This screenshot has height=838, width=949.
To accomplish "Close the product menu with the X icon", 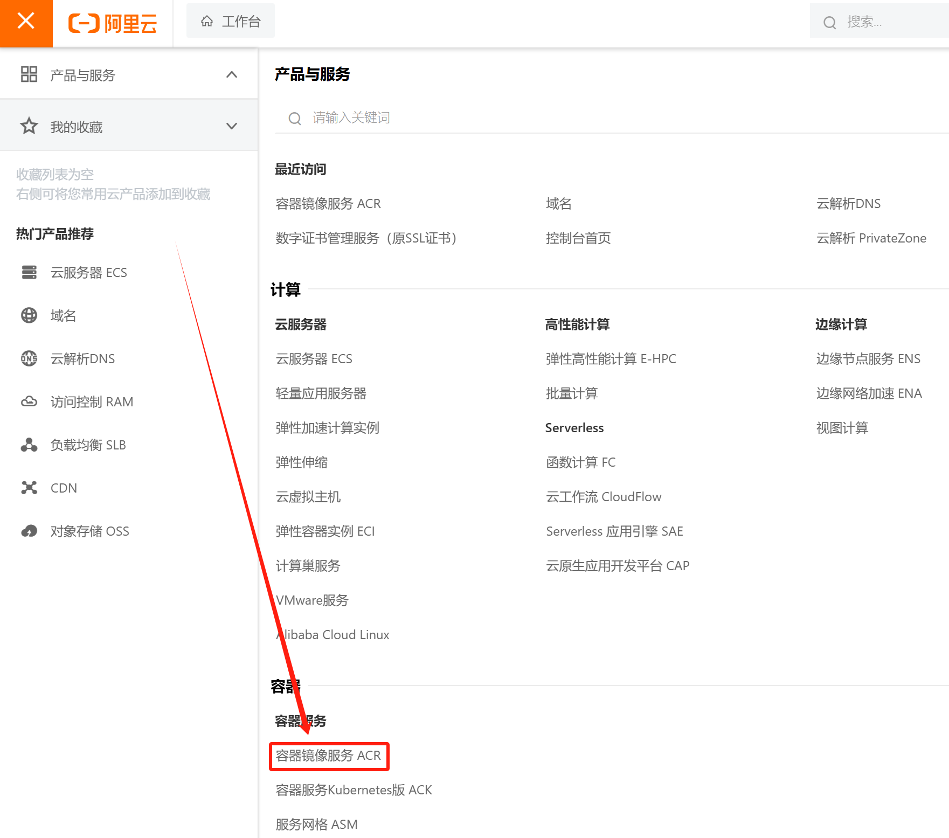I will [26, 22].
